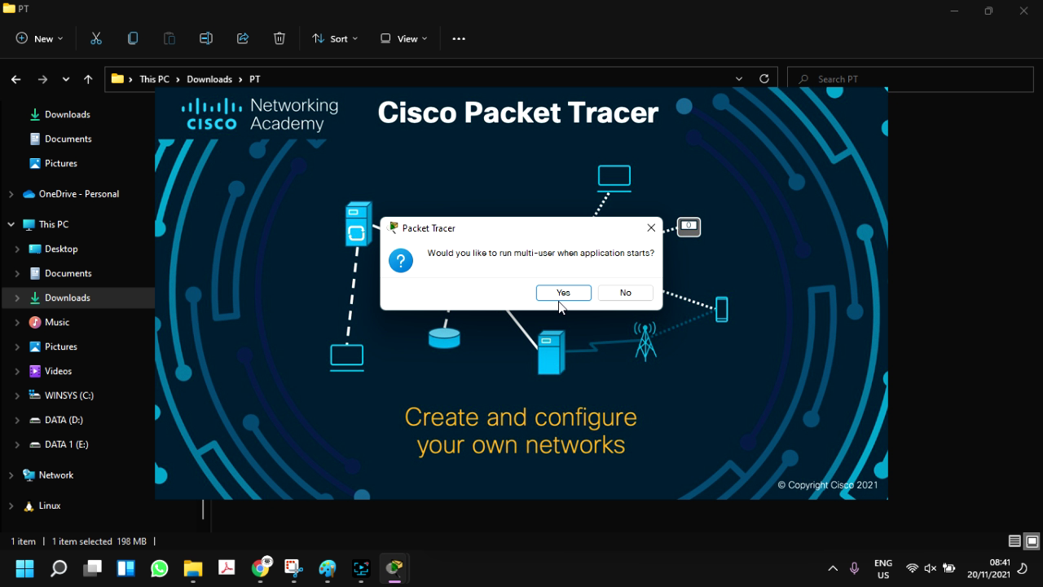Viewport: 1043px width, 587px height.
Task: Select Downloads under This PC
Action: pos(67,298)
